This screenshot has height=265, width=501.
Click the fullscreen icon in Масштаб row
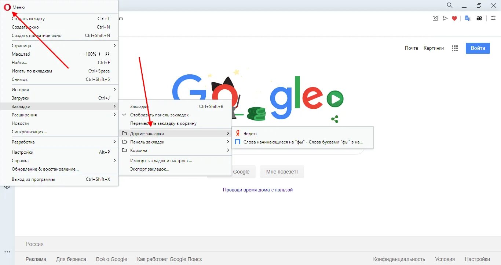pyautogui.click(x=107, y=54)
